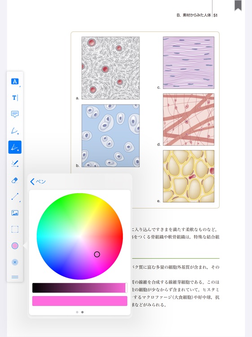Image resolution: width=252 pixels, height=337 pixels.
Task: Adjust the brightness gradient slider
Action: click(80, 288)
